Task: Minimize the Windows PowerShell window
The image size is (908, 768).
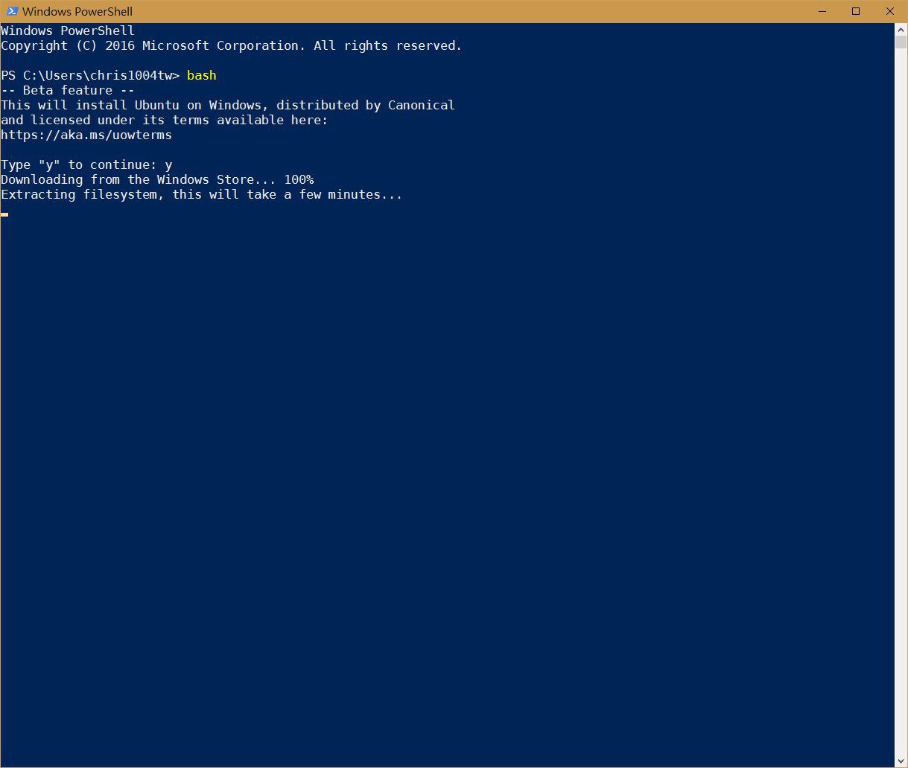Action: point(822,11)
